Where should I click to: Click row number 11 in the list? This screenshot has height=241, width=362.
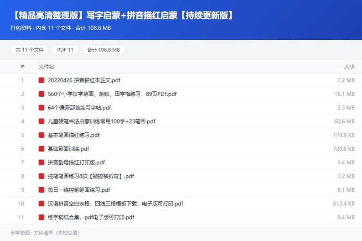click(21, 217)
